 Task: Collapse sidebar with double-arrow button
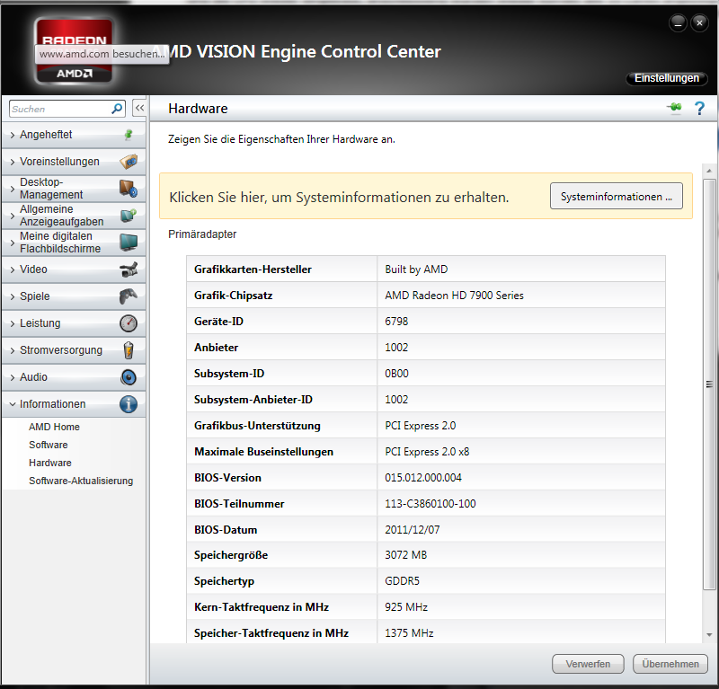pyautogui.click(x=139, y=108)
